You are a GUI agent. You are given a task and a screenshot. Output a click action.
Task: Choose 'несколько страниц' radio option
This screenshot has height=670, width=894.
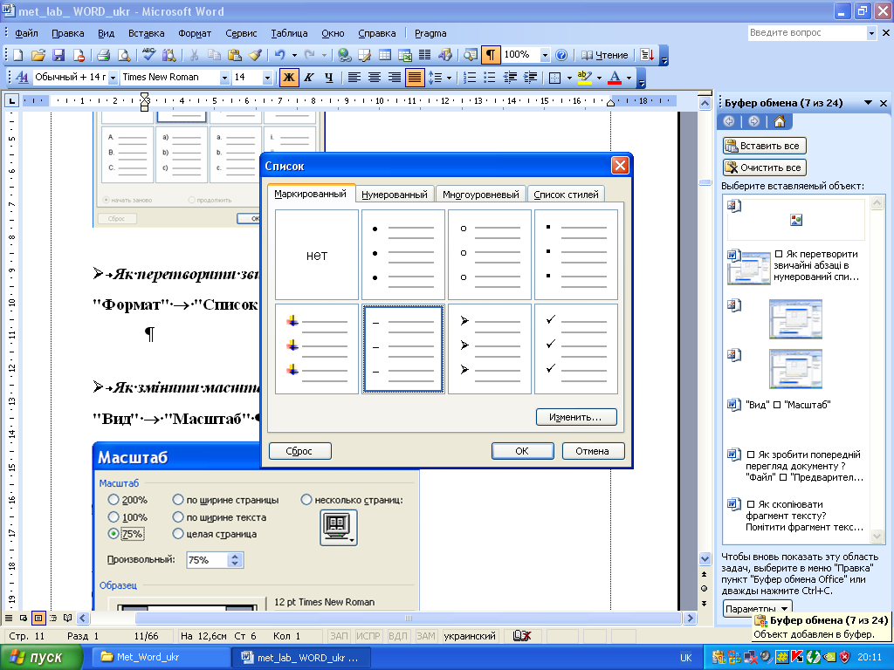click(306, 500)
